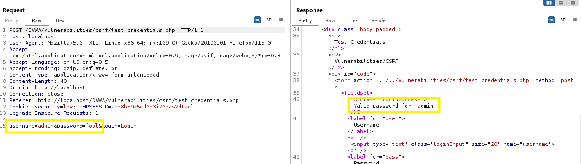The height and width of the screenshot is (164, 581).
Task: Switch Response view to Raw tab
Action: tap(330, 20)
